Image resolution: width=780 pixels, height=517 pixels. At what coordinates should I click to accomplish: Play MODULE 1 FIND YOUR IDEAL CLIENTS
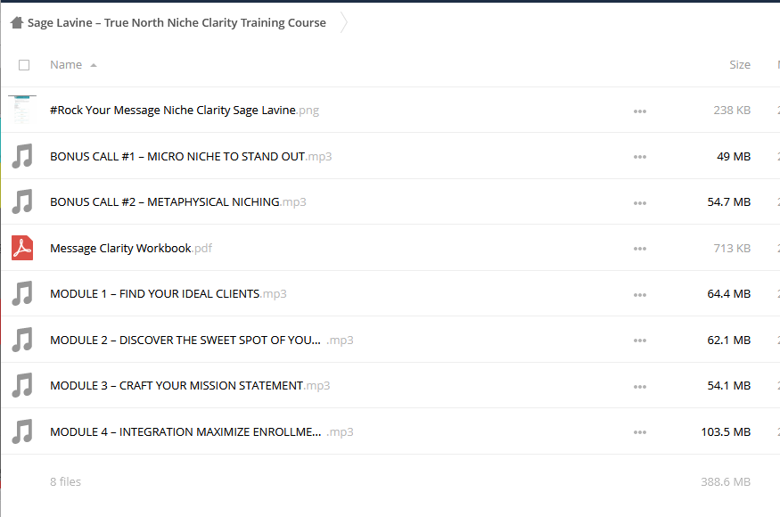[168, 293]
